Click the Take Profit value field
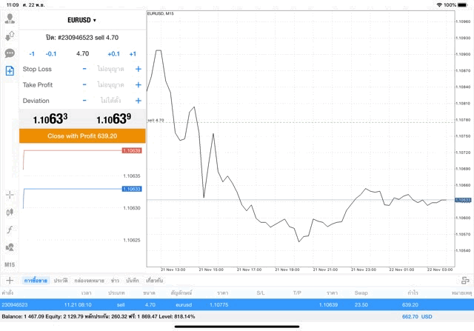This screenshot has width=474, height=331. point(111,85)
